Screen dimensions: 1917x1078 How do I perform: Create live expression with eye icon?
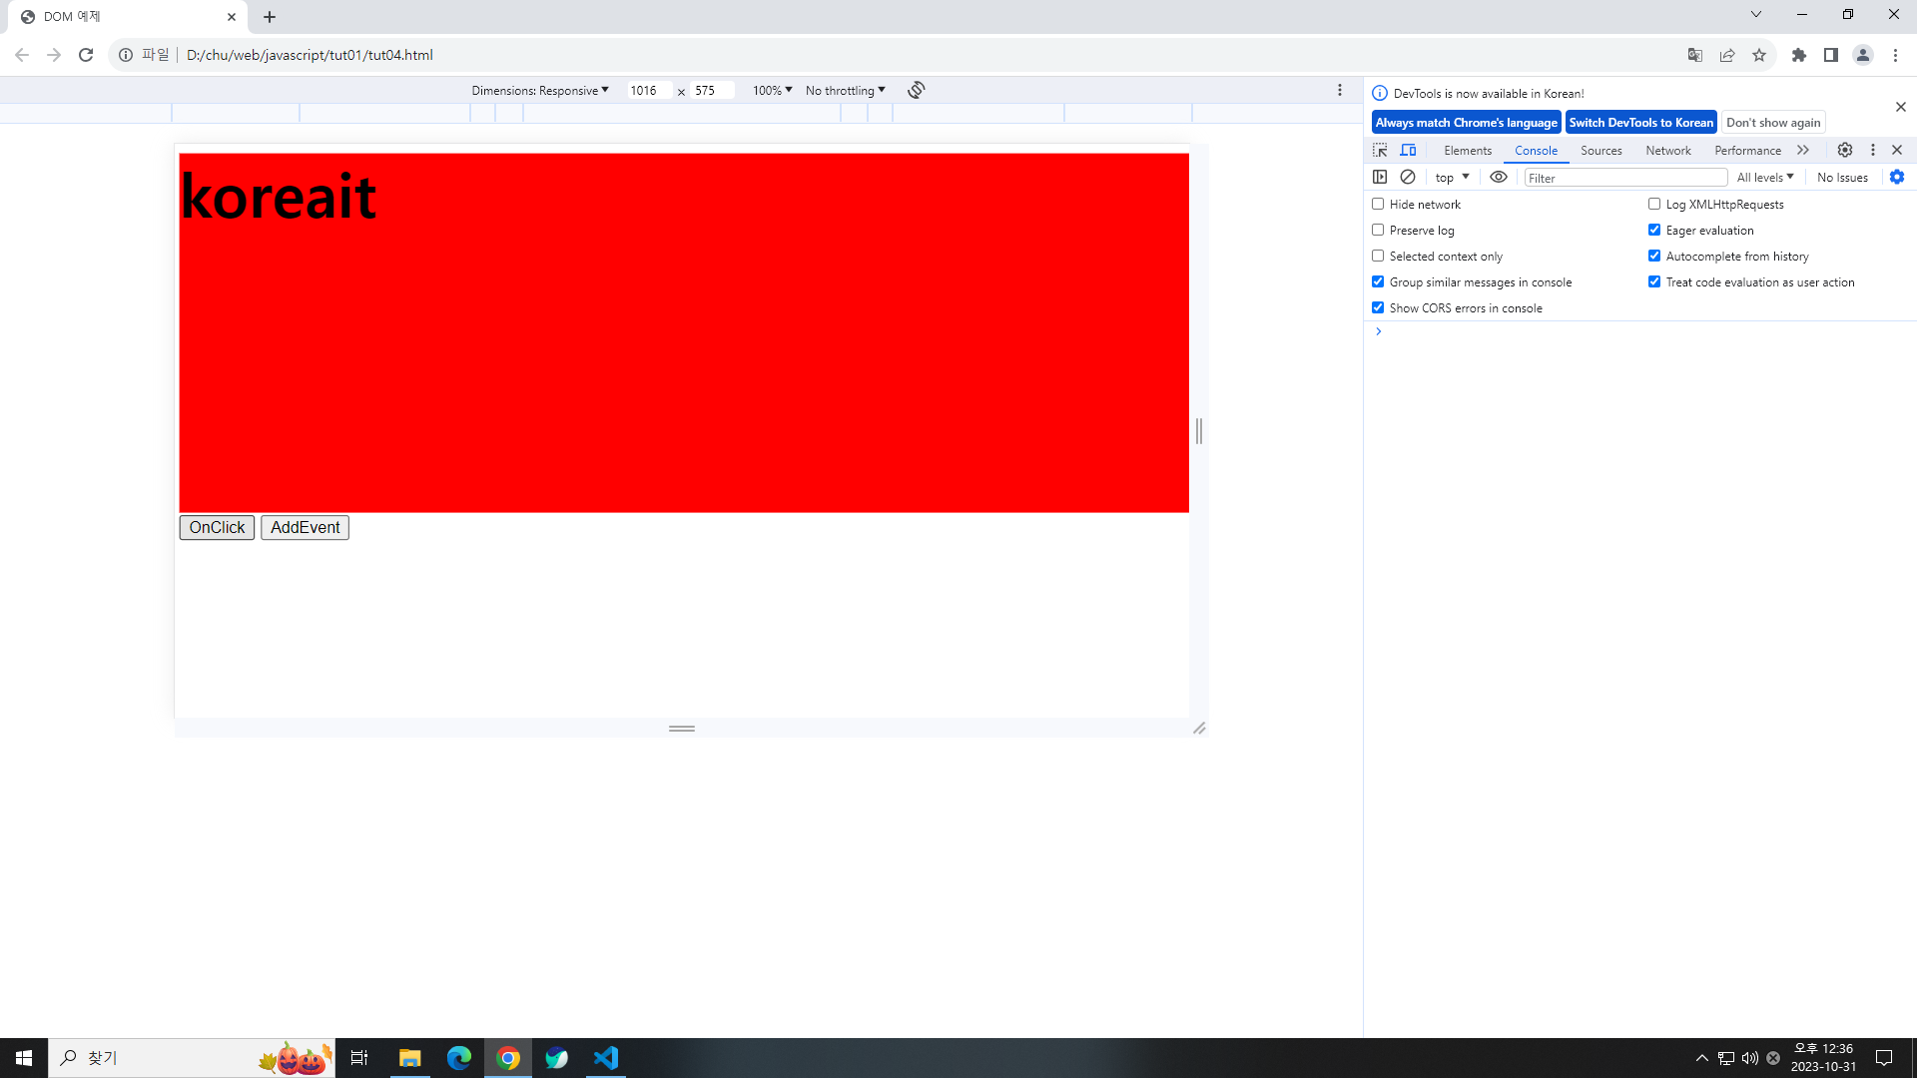coord(1499,177)
